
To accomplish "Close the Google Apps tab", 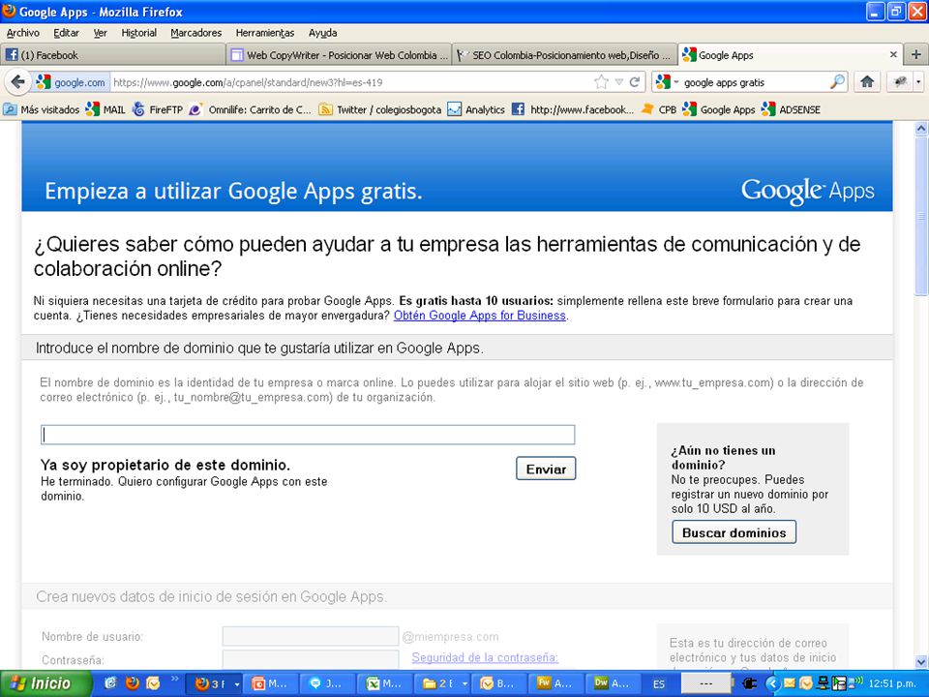I will click(893, 54).
